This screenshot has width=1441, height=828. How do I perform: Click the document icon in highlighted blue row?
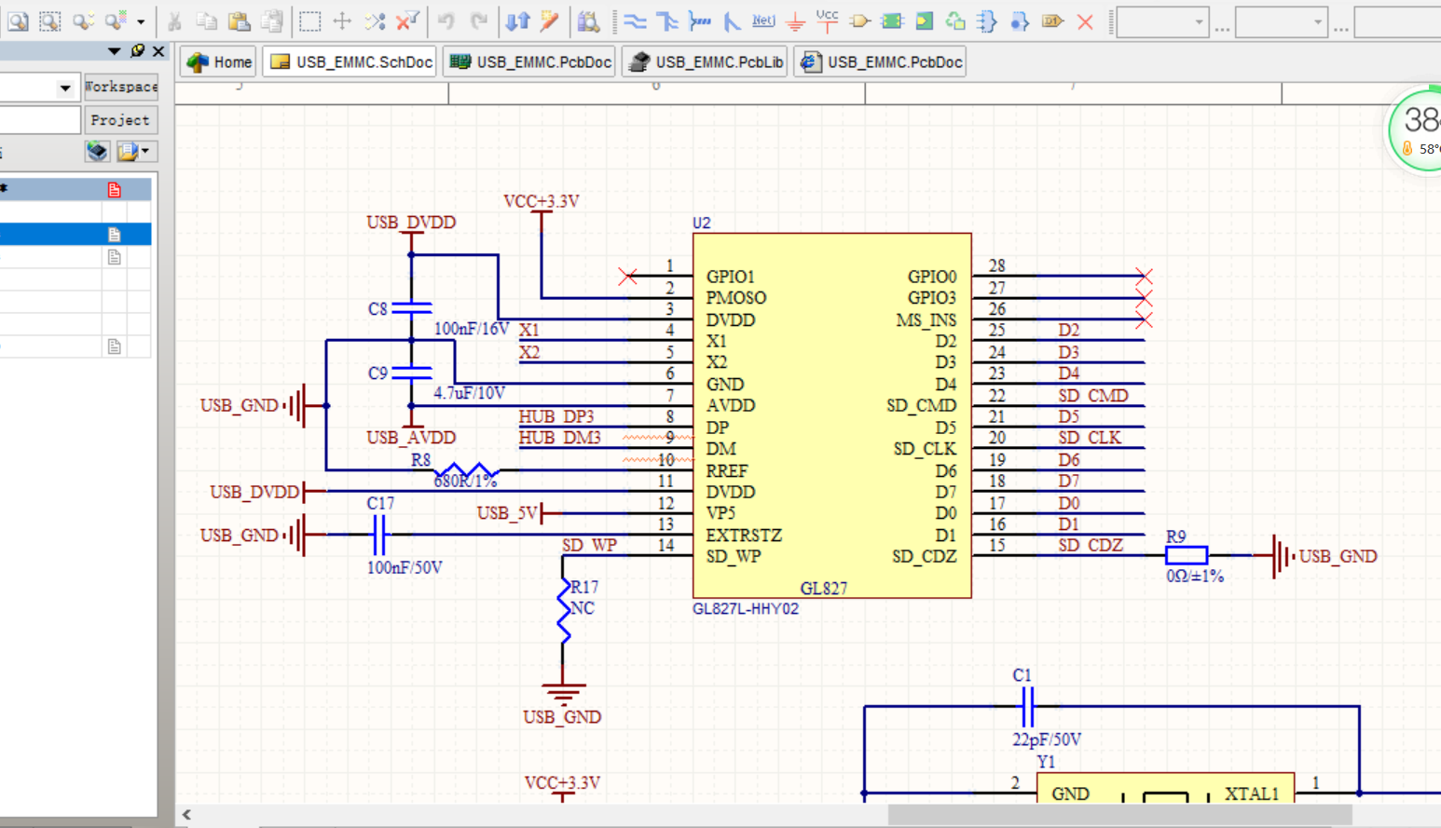coord(114,235)
